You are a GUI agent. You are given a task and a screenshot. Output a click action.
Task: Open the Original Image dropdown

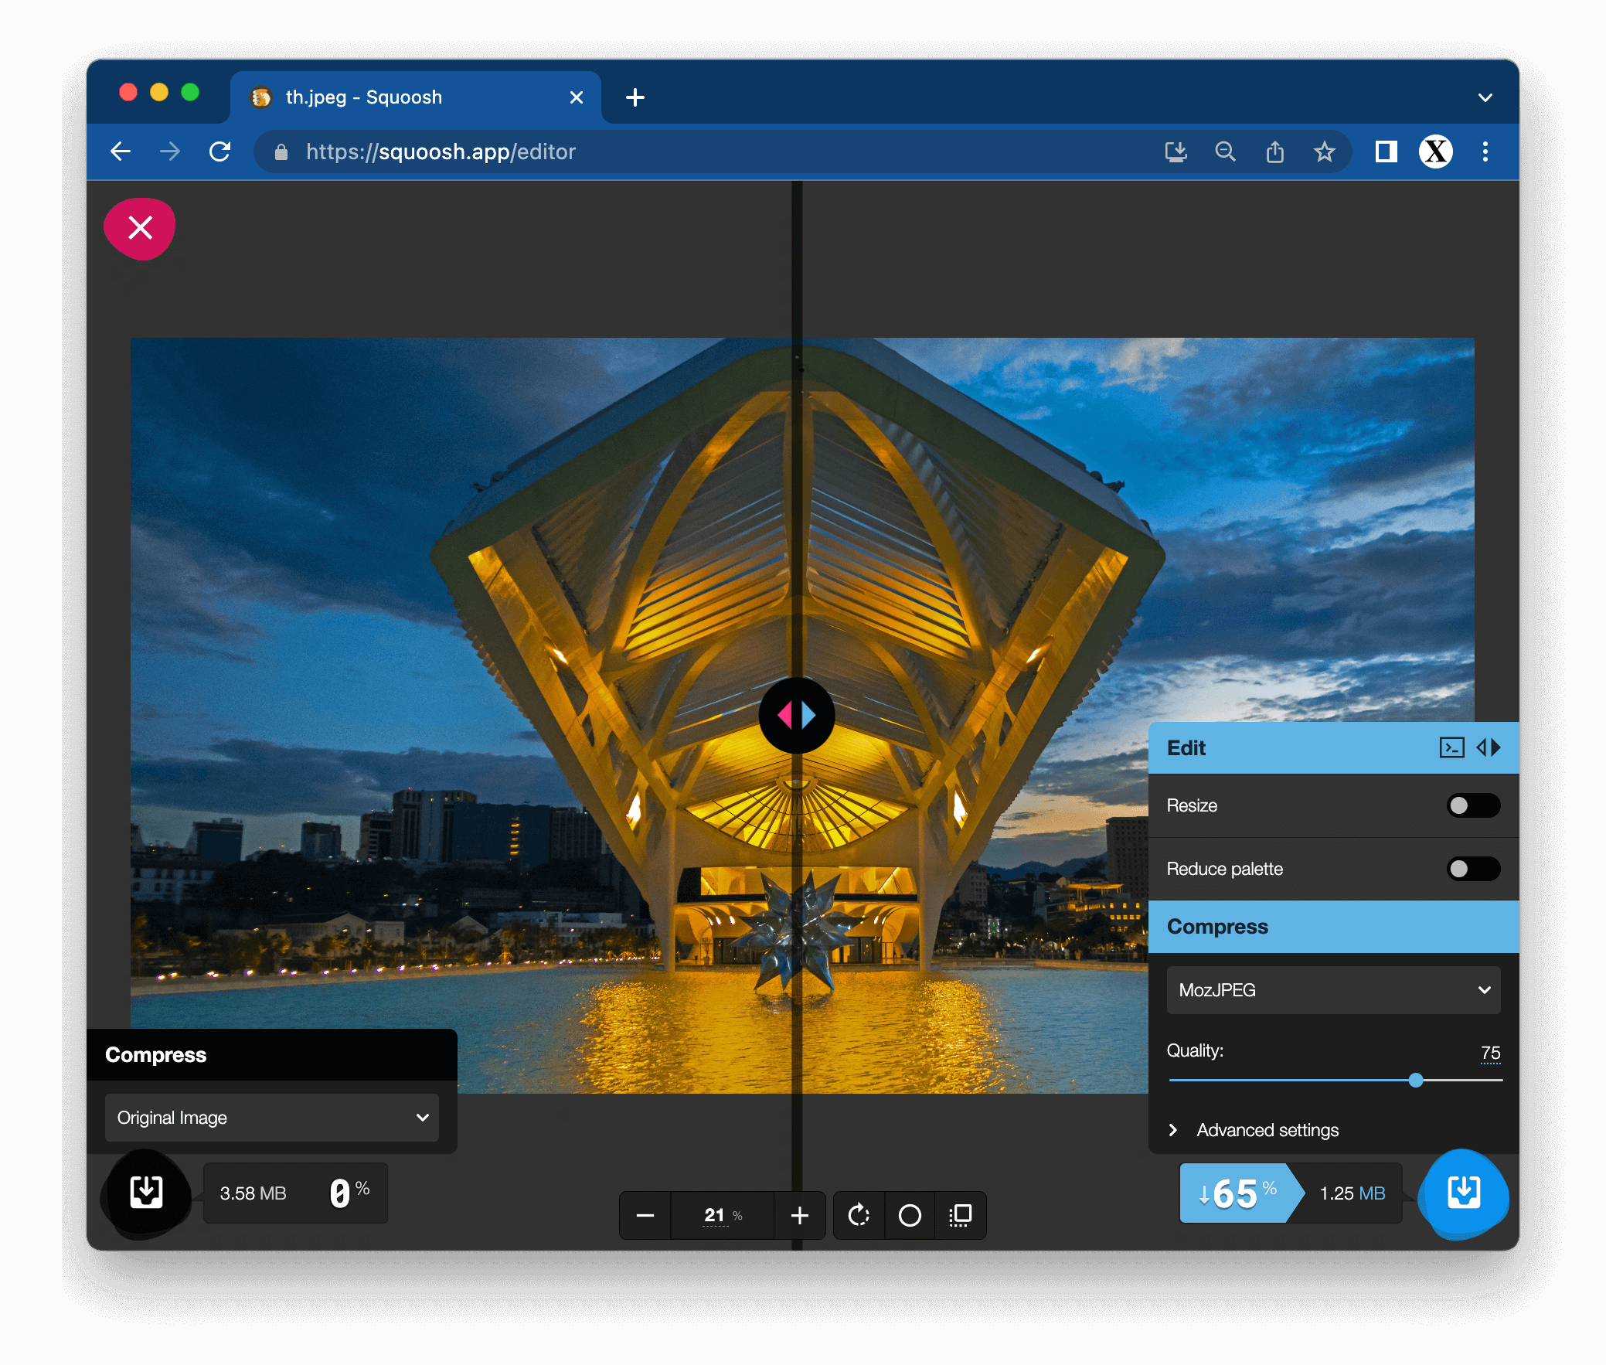tap(271, 1118)
